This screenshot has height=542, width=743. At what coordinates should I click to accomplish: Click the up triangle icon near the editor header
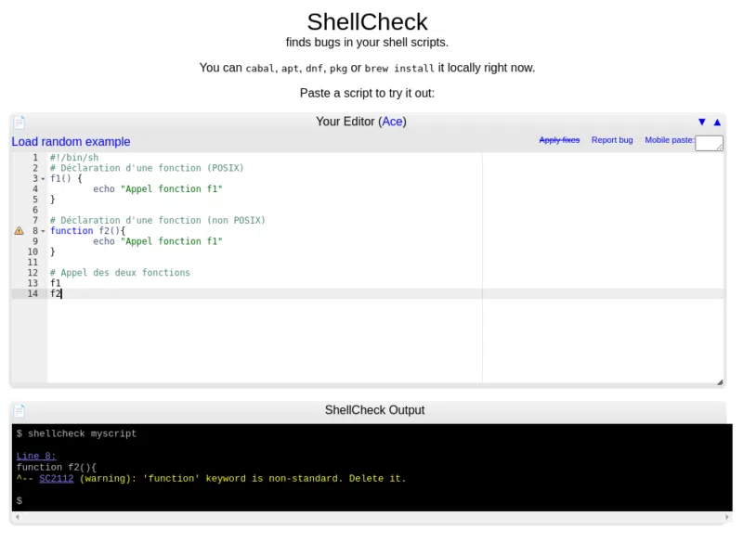tap(717, 122)
